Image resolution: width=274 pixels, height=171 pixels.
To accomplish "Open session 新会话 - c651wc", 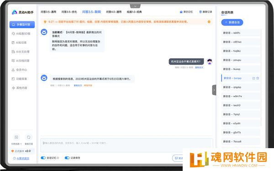I will [241, 42].
